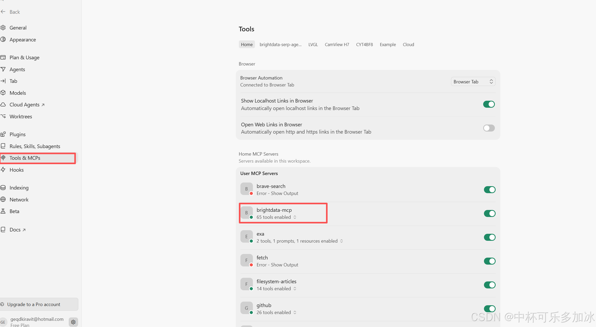Screen dimensions: 596x327
Task: Switch to the CYT4BF8 tab
Action: click(x=364, y=45)
